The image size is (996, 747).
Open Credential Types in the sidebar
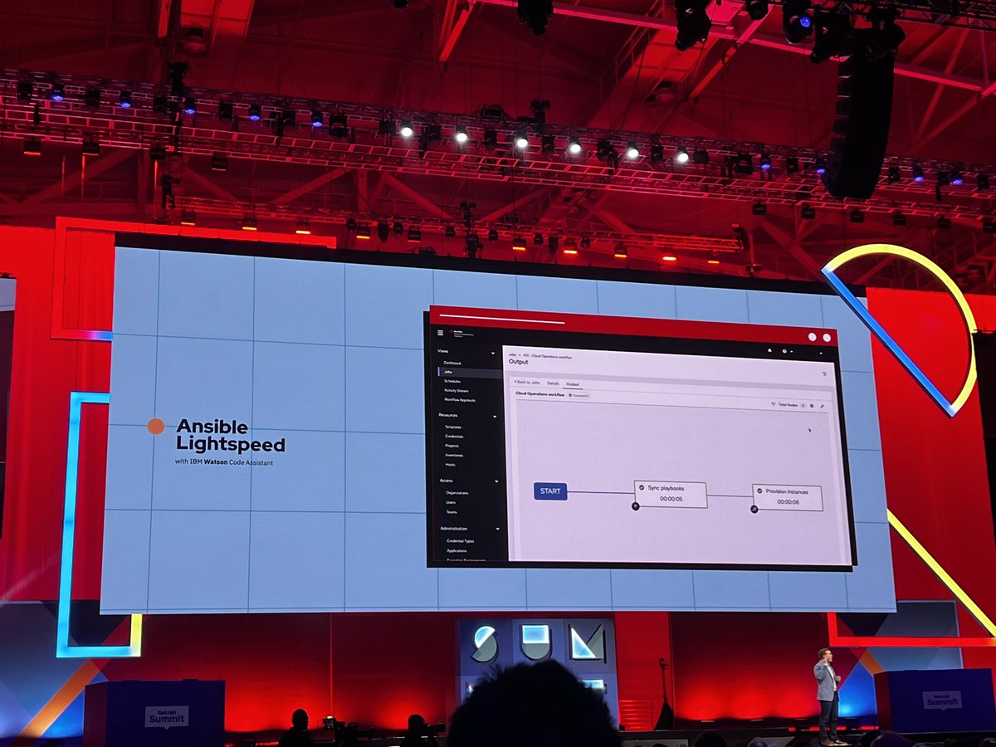[x=461, y=541]
